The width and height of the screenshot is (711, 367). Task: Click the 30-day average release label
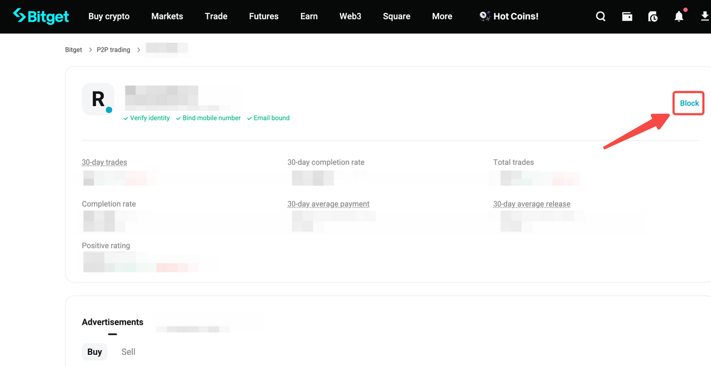(532, 204)
